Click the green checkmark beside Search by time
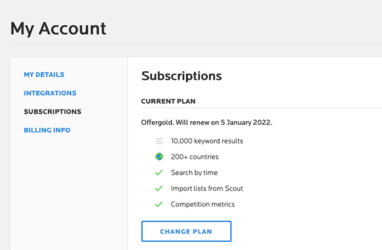The width and height of the screenshot is (382, 250). tap(159, 173)
